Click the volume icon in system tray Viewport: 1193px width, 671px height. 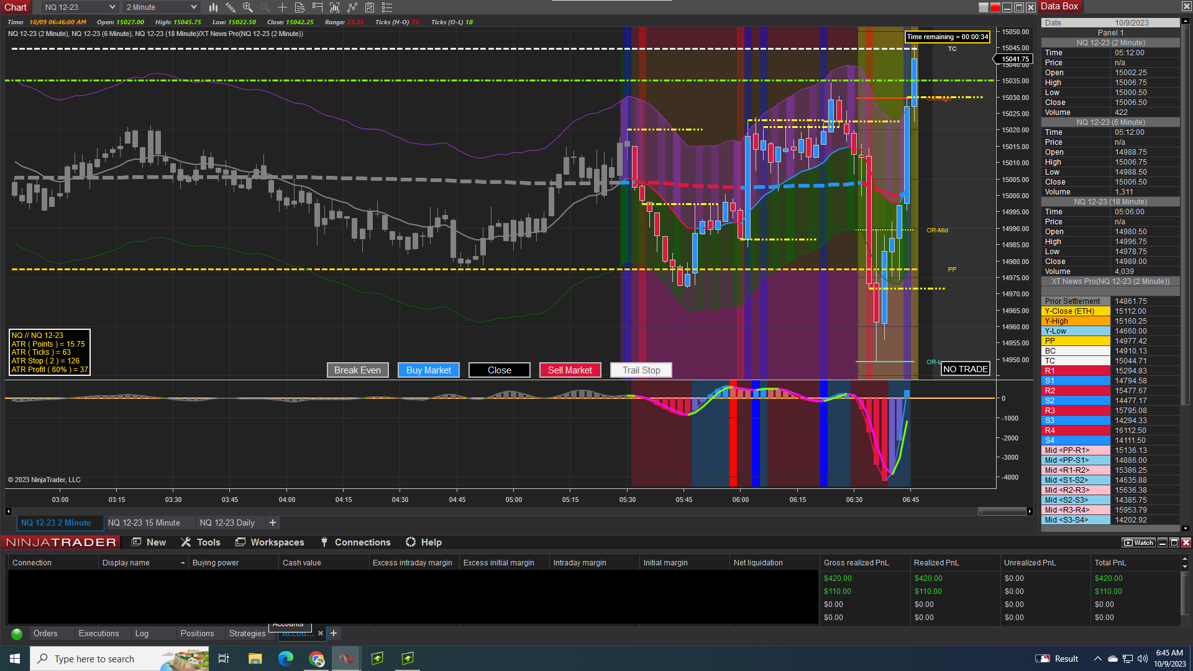1143,659
